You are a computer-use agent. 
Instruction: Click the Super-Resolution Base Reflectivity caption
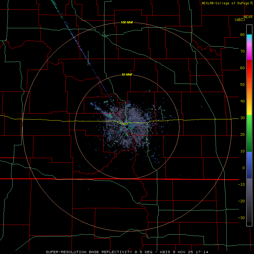click(x=127, y=252)
